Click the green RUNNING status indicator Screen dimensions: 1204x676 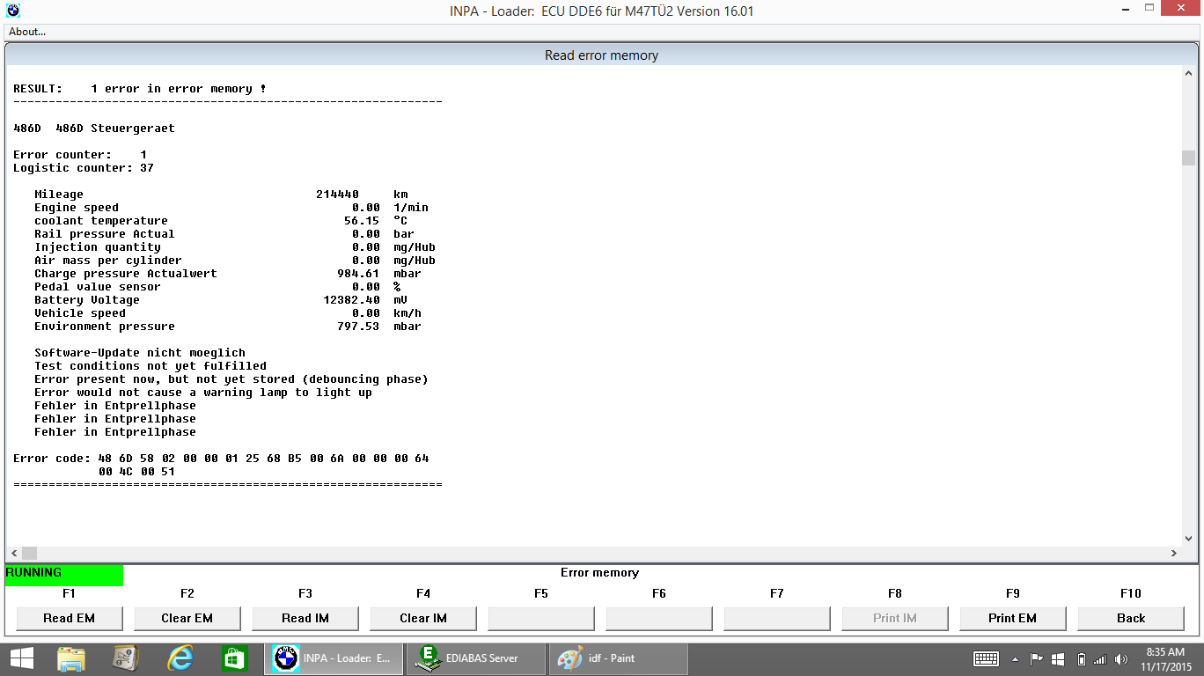tap(64, 575)
